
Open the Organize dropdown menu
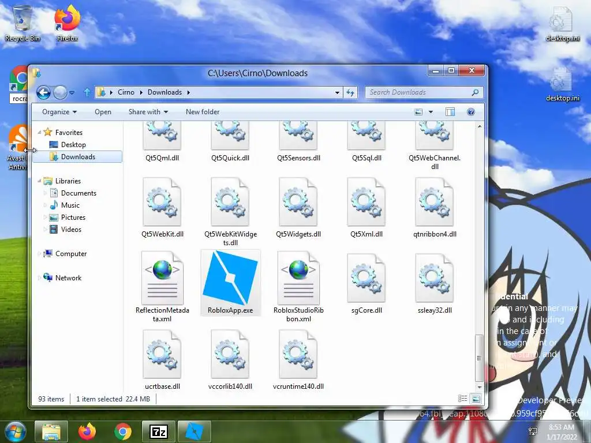coord(59,112)
